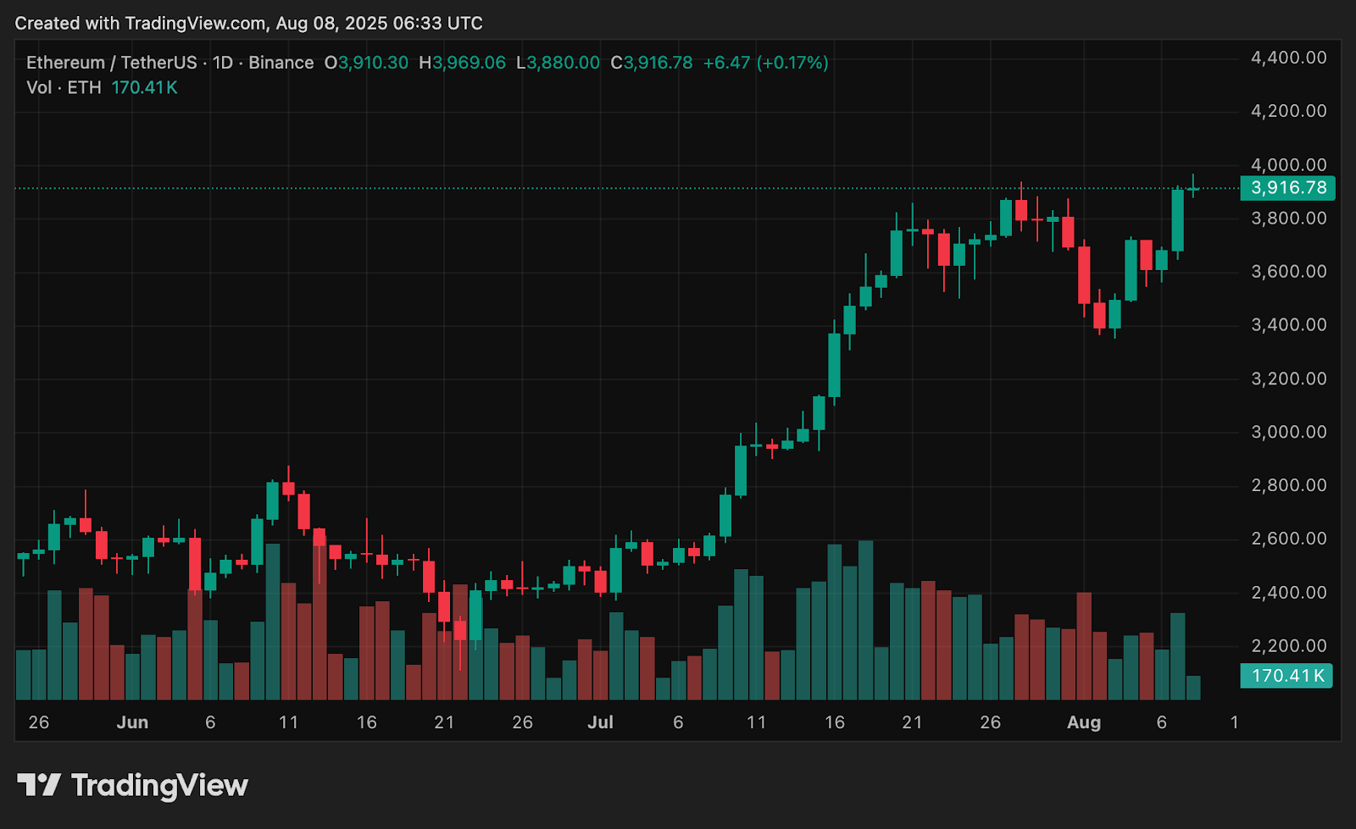This screenshot has height=829, width=1356.
Task: Select the Jun label on the time axis
Action: click(132, 722)
